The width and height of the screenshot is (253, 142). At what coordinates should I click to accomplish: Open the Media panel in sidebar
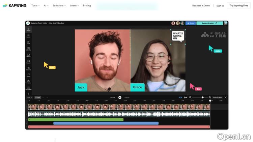pyautogui.click(x=28, y=29)
